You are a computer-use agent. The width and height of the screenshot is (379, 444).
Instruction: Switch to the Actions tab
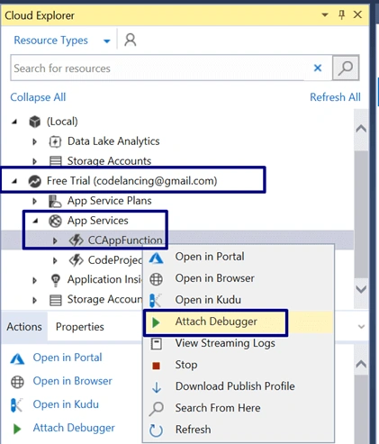(x=24, y=327)
